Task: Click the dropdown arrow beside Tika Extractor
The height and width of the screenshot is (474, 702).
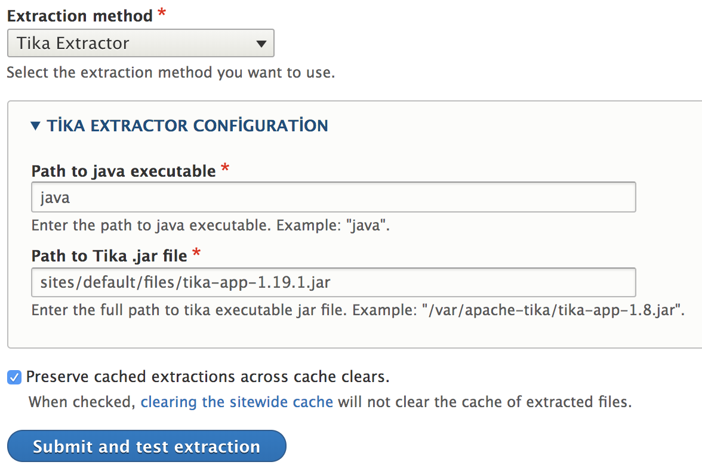Action: click(x=261, y=44)
